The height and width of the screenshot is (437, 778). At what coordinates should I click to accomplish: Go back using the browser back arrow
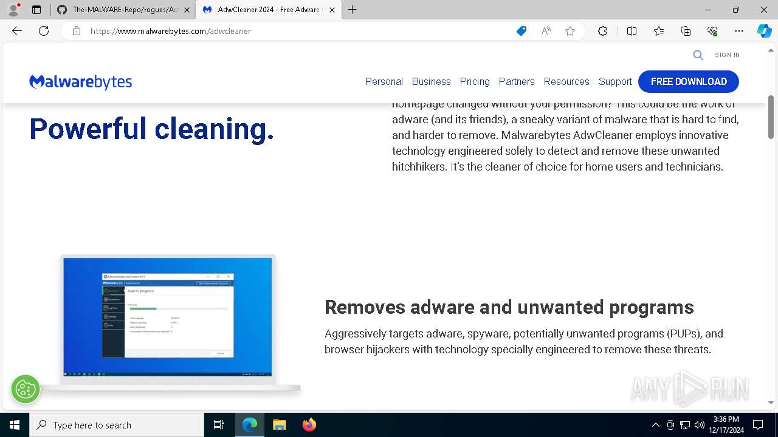click(x=17, y=31)
